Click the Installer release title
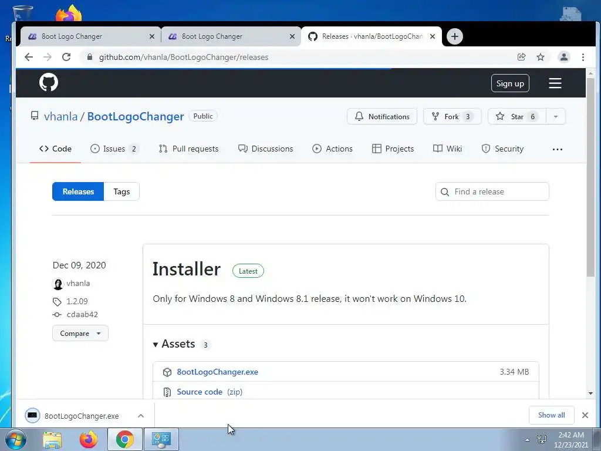 [x=187, y=269]
